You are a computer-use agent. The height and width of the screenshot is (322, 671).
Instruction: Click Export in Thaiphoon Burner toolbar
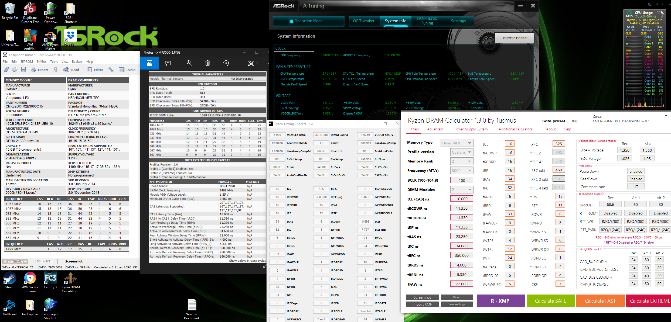pyautogui.click(x=40, y=70)
